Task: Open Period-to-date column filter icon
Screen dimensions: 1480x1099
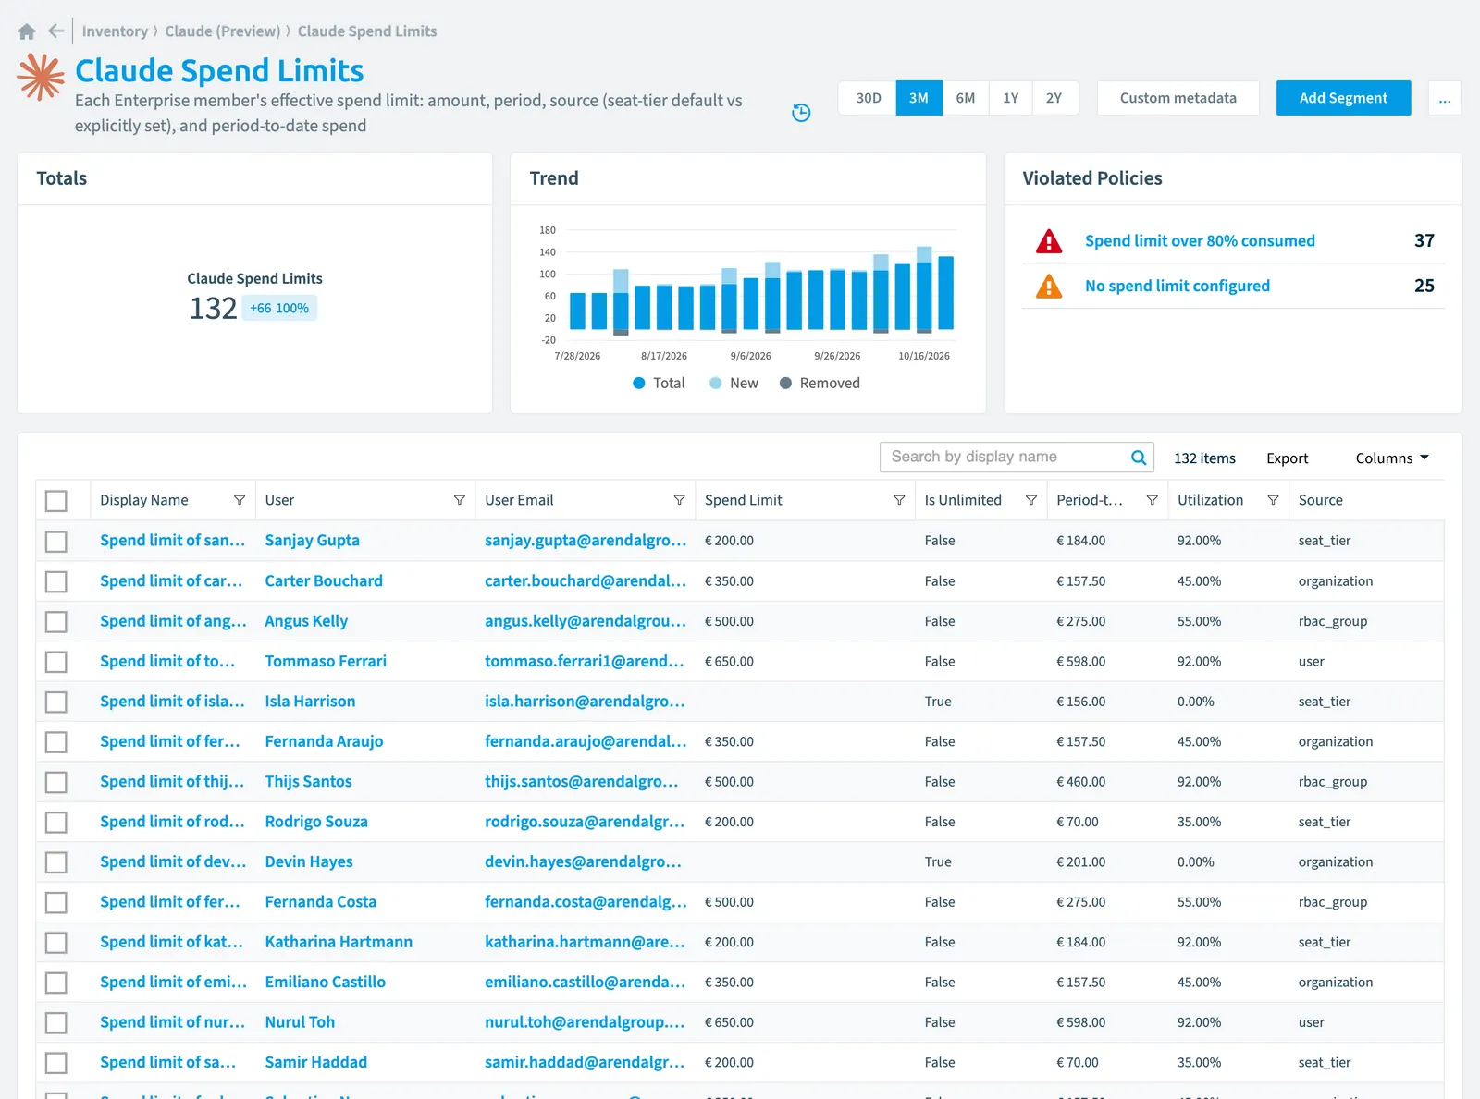Action: pyautogui.click(x=1153, y=500)
